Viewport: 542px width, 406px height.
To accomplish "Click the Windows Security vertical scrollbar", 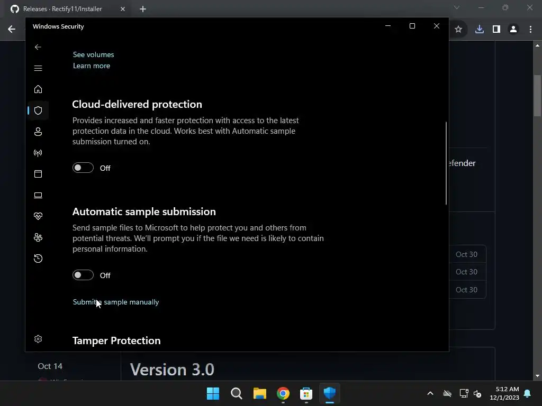I will click(446, 163).
